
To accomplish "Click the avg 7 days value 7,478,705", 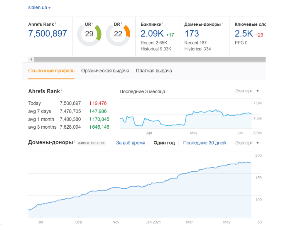I will click(x=70, y=111).
